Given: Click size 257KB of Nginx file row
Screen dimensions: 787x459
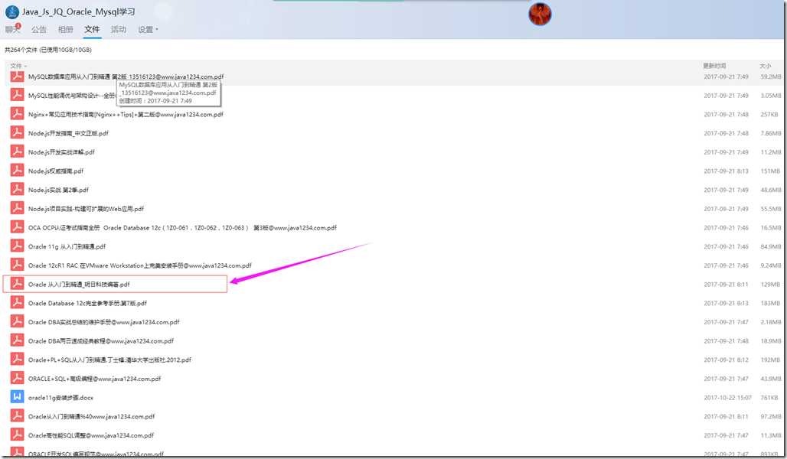Looking at the screenshot, I should pyautogui.click(x=769, y=115).
